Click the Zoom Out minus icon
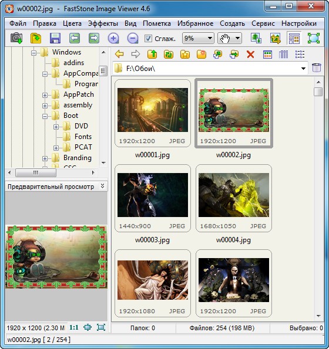Viewport: 329px width, 349px height. [x=133, y=38]
